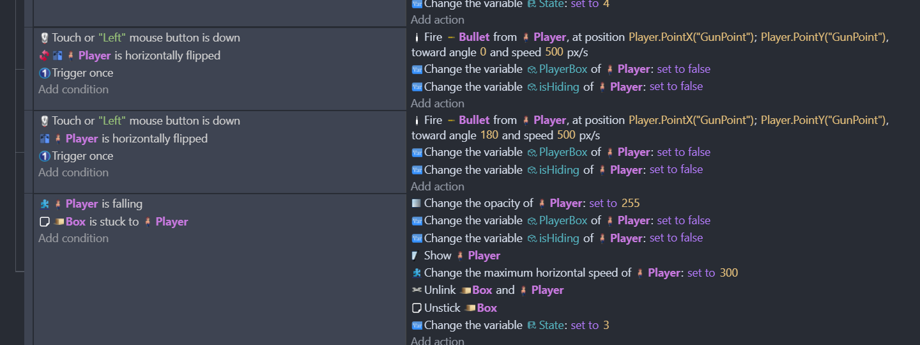Click "Add condition" under the inverted flipped event
Screen dimensions: 920x345
coord(73,89)
